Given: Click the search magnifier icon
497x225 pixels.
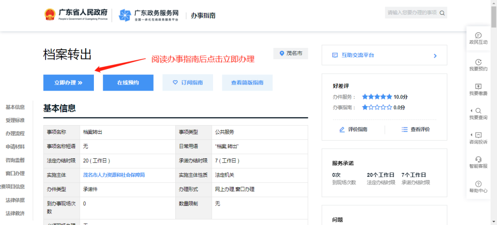Looking at the screenshot, I should (442, 13).
